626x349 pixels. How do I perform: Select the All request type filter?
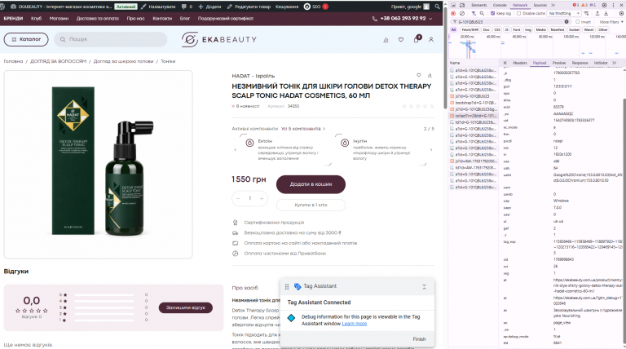453,29
